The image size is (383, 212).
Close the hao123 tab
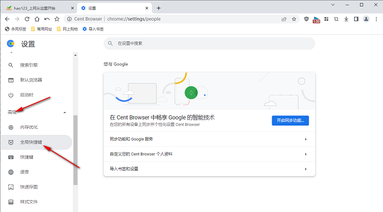tap(72, 8)
